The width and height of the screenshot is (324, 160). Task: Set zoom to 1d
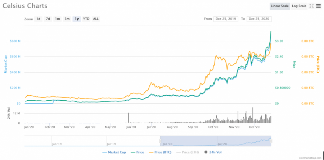click(39, 19)
